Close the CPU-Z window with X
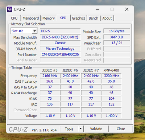 coord(127,9)
